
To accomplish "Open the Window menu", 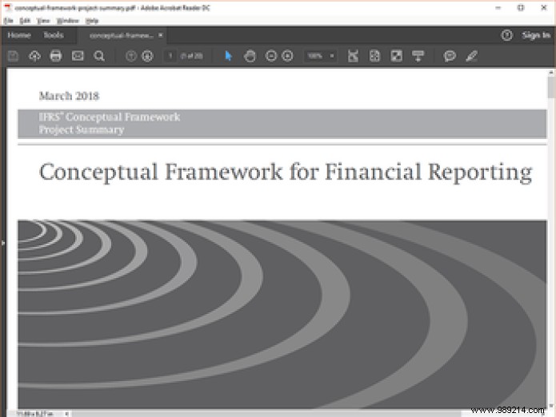I will point(67,20).
